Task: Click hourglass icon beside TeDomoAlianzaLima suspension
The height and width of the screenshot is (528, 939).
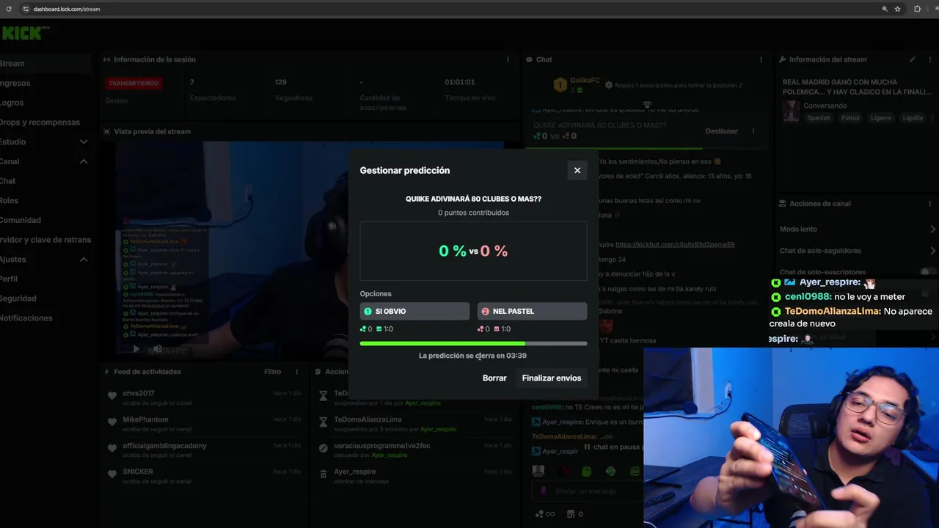Action: point(324,422)
